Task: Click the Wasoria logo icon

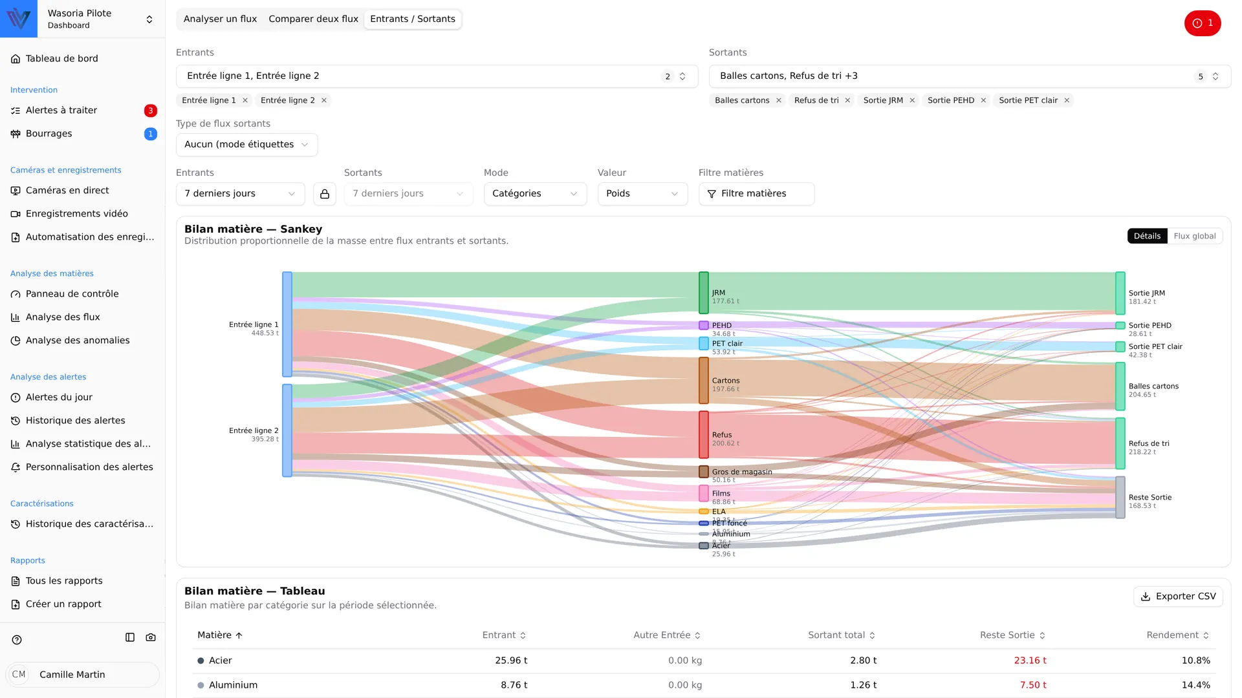Action: click(x=19, y=19)
